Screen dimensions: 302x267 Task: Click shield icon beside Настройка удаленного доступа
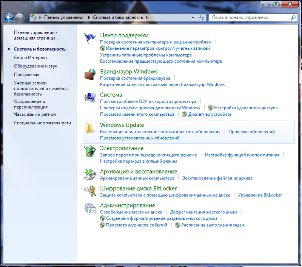pyautogui.click(x=210, y=107)
